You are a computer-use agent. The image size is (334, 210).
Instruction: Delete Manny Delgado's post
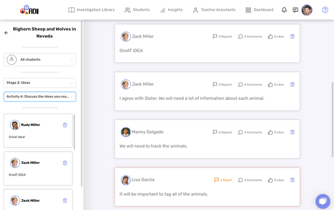(x=292, y=132)
